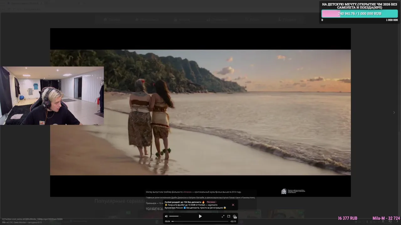Go to the next media with the right arrow
The width and height of the screenshot is (401, 225).
click(x=394, y=112)
